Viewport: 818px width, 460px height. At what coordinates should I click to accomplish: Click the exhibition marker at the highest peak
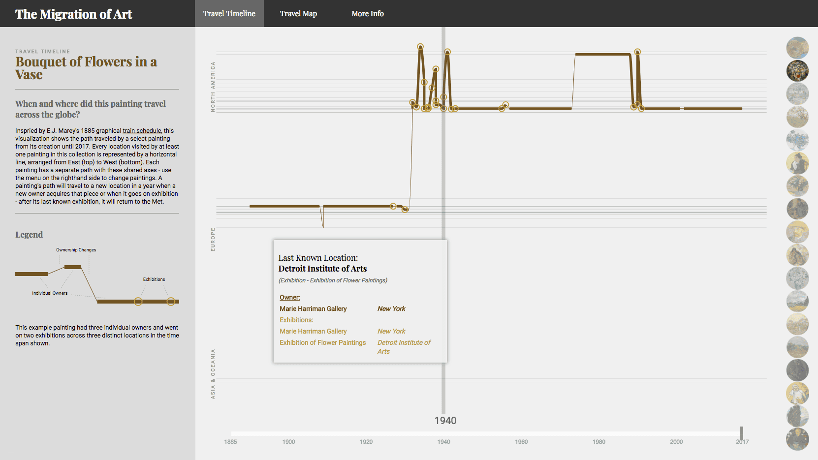click(x=420, y=47)
